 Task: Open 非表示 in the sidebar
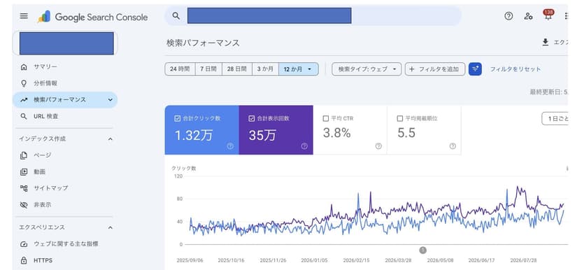[x=65, y=205]
